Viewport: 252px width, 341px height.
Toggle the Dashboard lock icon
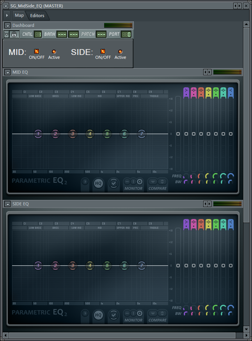(14, 34)
